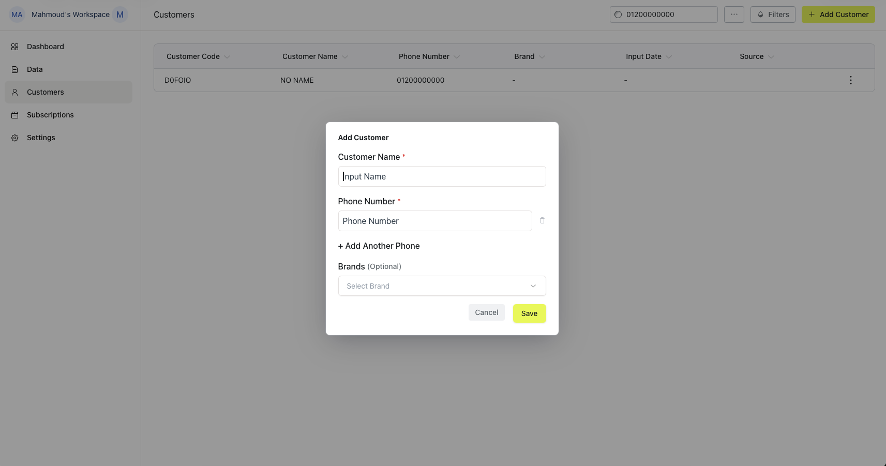Click + Add Another Phone
Image resolution: width=886 pixels, height=466 pixels.
click(379, 246)
